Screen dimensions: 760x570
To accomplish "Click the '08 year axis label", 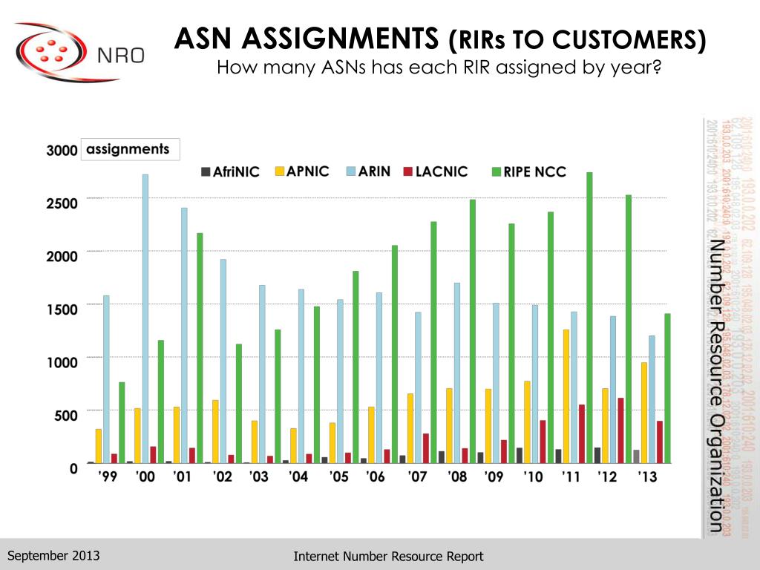I will [456, 476].
